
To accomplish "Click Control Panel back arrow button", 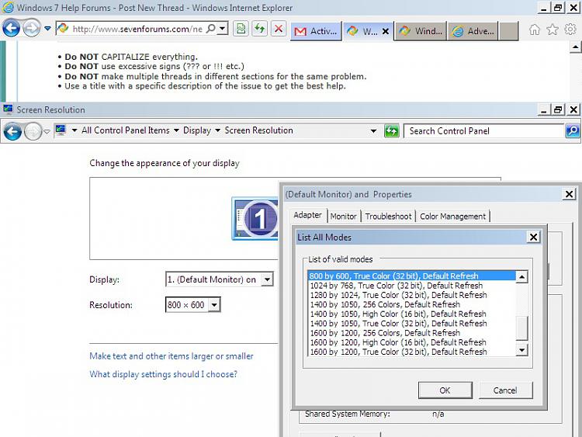I will (x=12, y=131).
